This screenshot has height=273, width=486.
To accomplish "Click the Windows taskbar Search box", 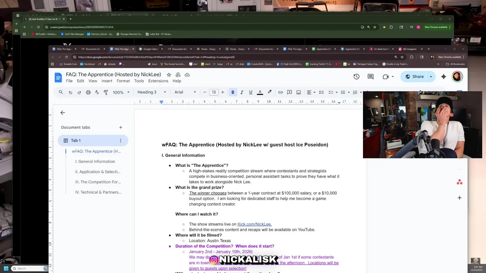I will tap(30, 268).
